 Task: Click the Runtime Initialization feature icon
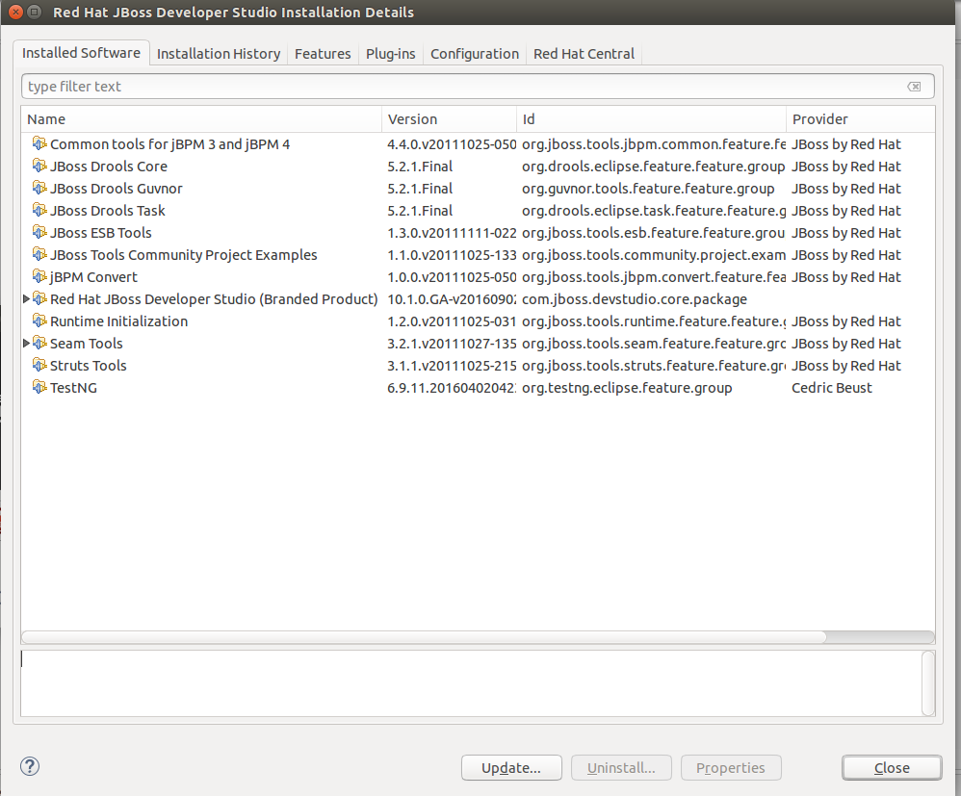coord(39,321)
